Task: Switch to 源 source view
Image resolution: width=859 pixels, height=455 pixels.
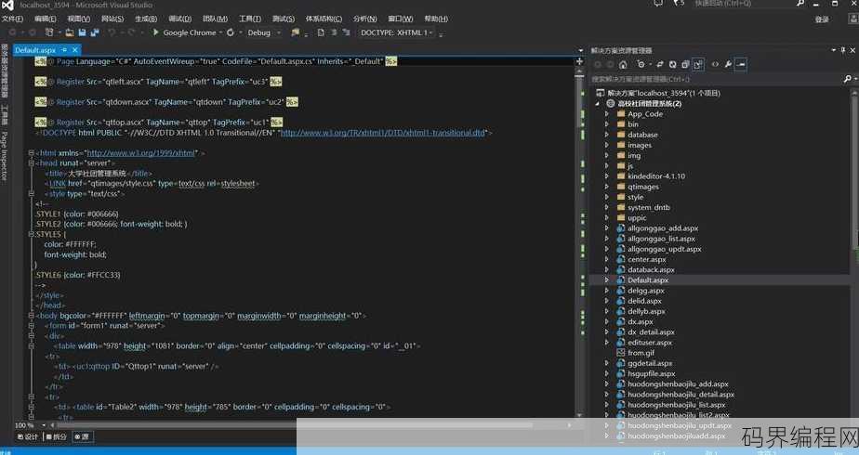Action: (82, 436)
